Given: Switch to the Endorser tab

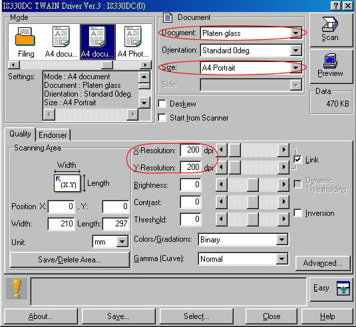Looking at the screenshot, I should [x=53, y=135].
